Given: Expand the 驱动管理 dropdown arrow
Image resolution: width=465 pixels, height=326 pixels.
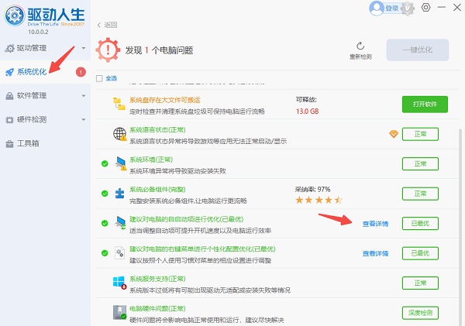Looking at the screenshot, I should pos(84,48).
